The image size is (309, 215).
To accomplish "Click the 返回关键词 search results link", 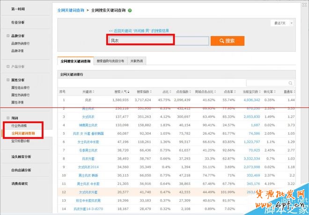I will pyautogui.click(x=142, y=31).
